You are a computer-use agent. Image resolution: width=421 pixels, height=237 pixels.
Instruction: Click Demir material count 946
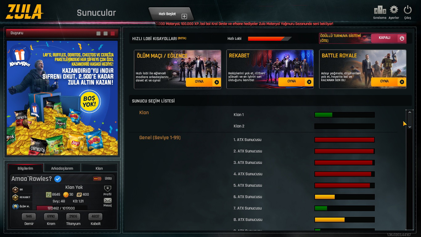29,216
